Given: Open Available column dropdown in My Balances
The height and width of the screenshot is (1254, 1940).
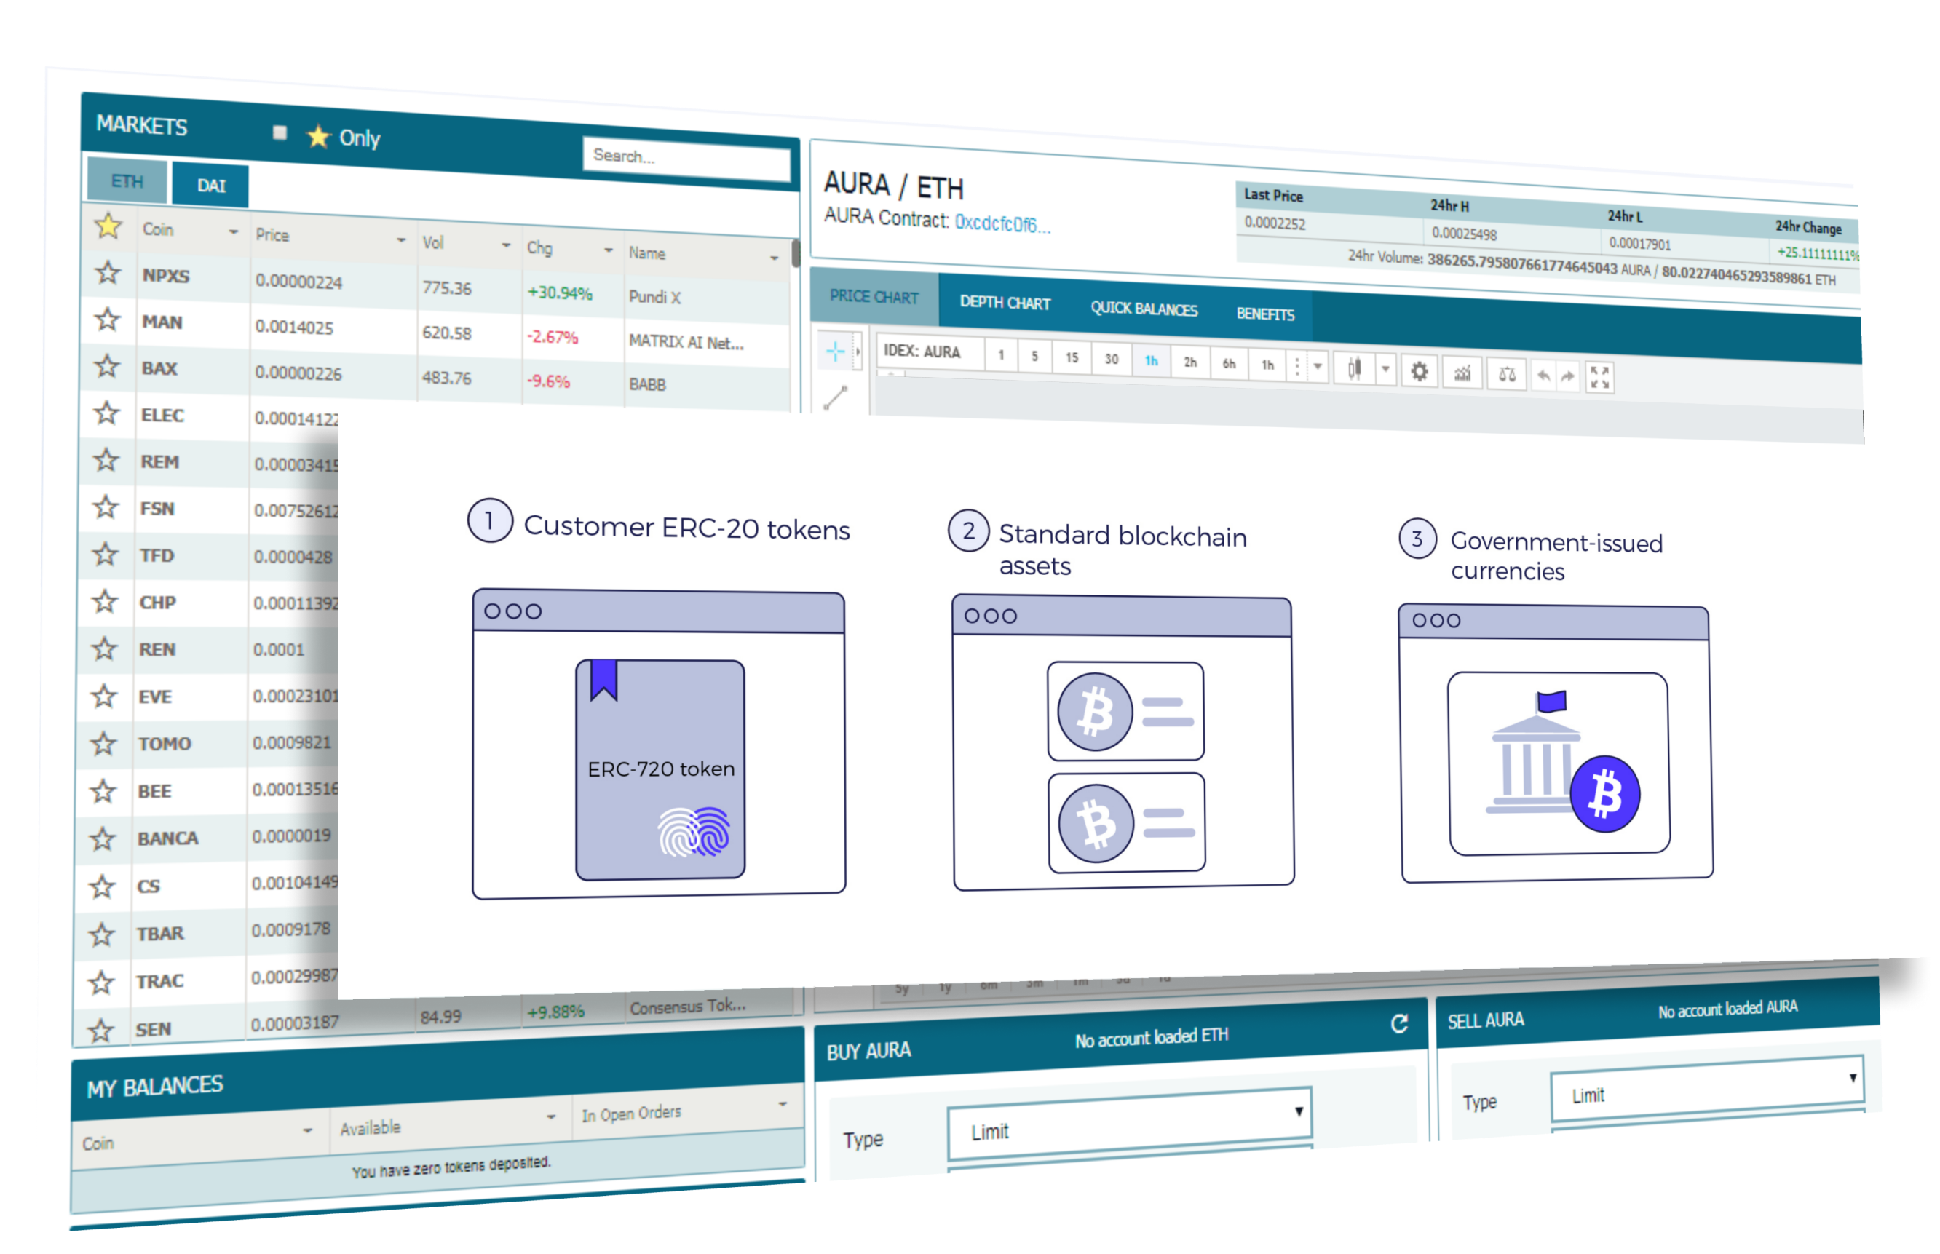Looking at the screenshot, I should coord(551,1116).
